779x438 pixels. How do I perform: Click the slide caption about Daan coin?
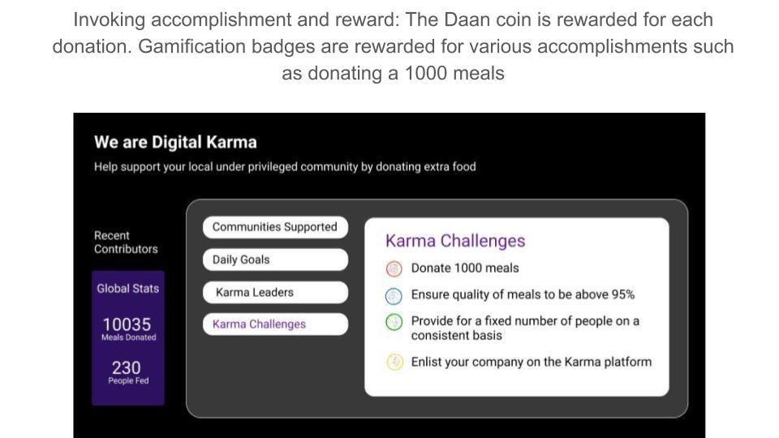(x=393, y=46)
